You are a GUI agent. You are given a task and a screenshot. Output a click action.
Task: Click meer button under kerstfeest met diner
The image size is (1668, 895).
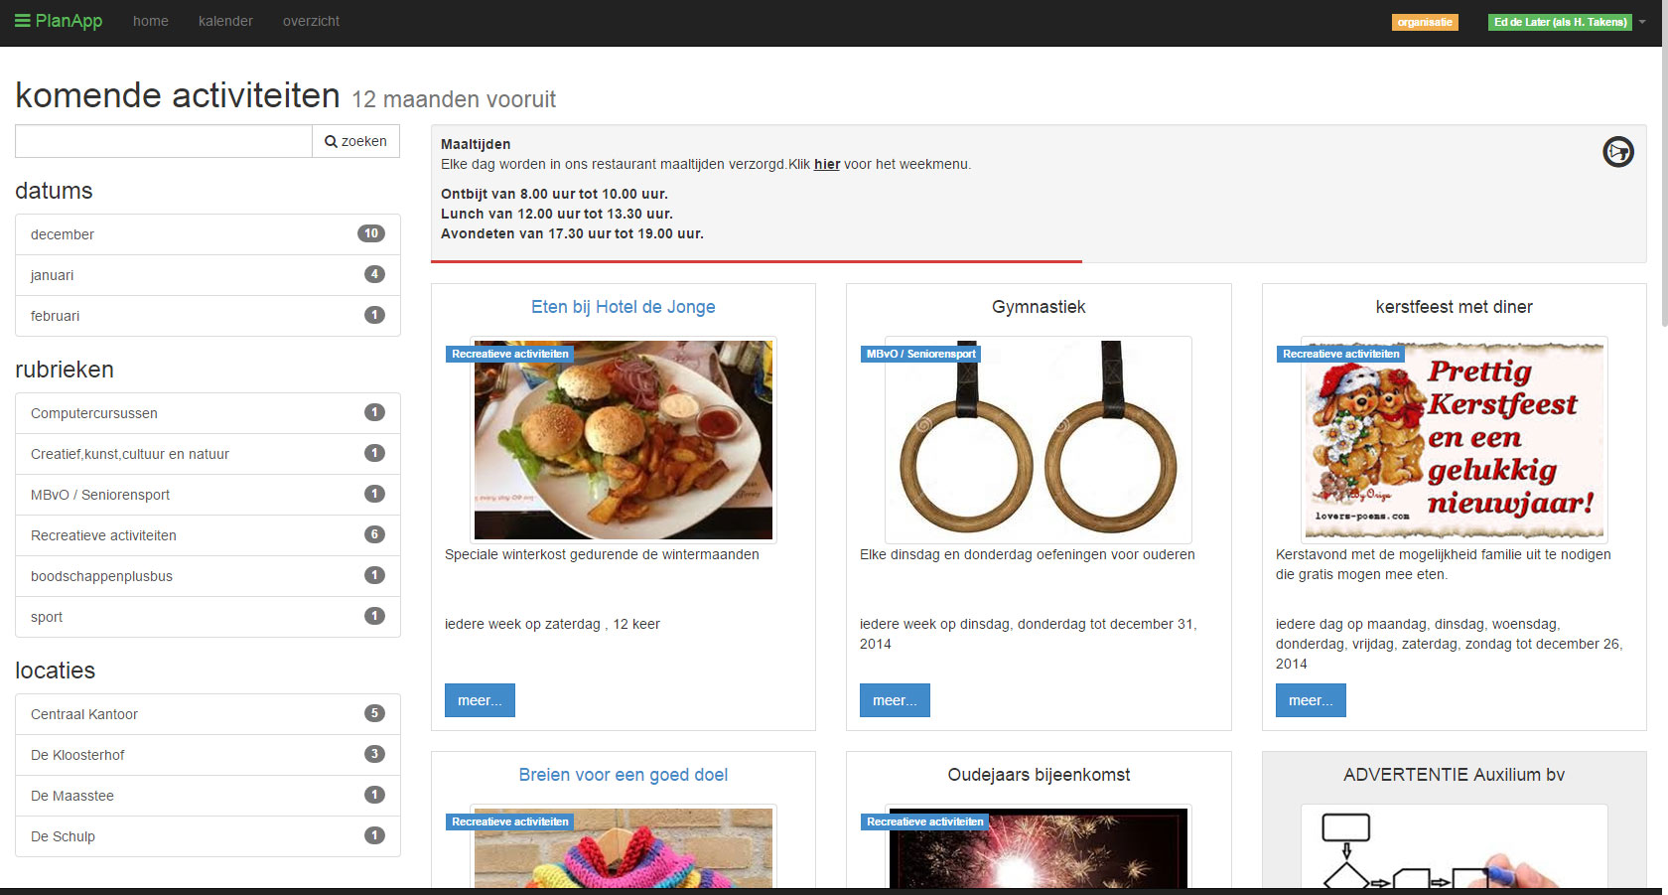[x=1310, y=700]
